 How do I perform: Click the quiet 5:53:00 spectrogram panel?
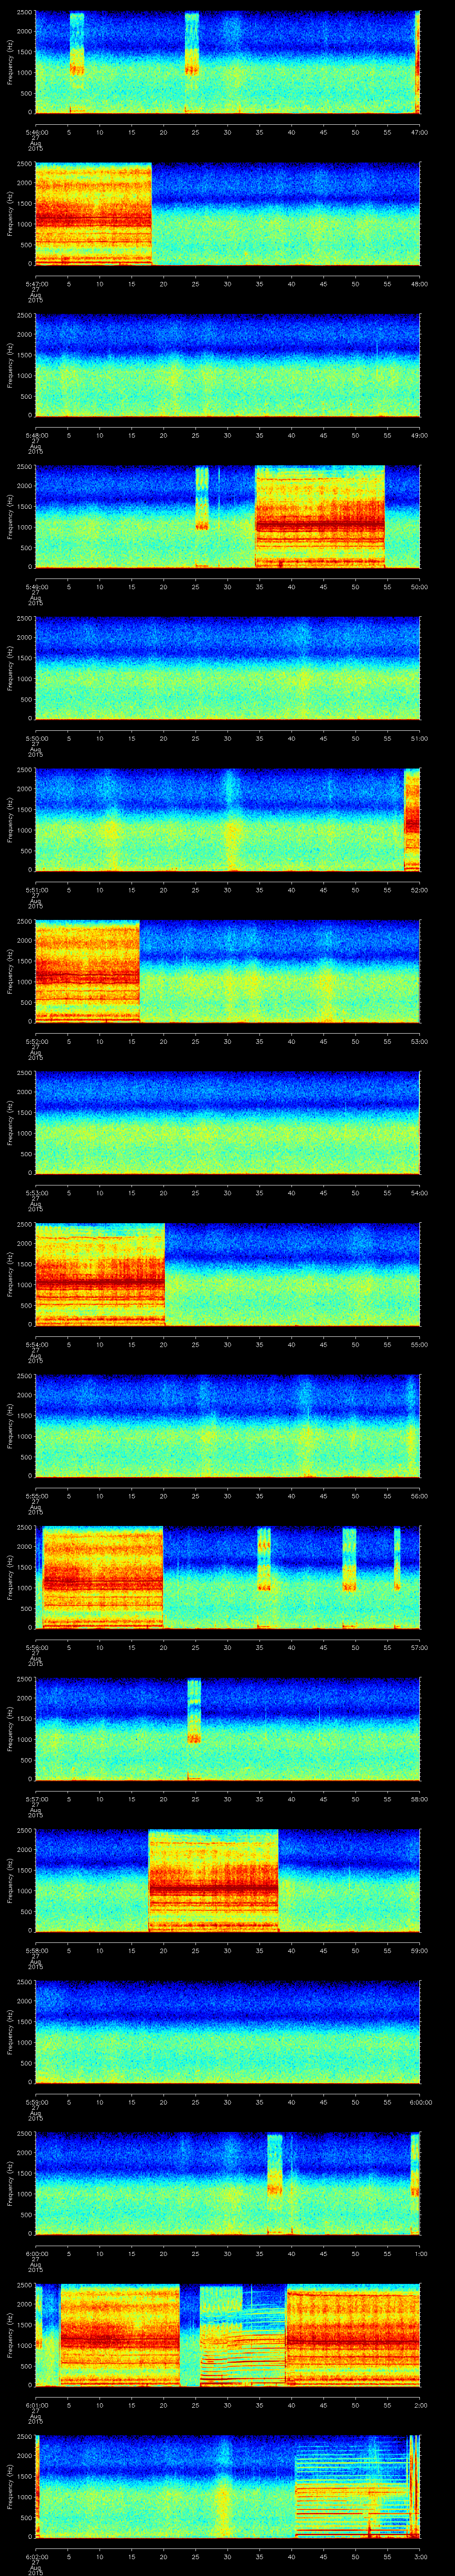coord(227,1122)
